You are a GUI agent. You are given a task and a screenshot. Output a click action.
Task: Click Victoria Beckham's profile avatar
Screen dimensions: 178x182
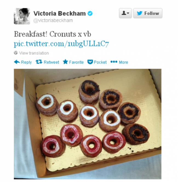pyautogui.click(x=22, y=16)
